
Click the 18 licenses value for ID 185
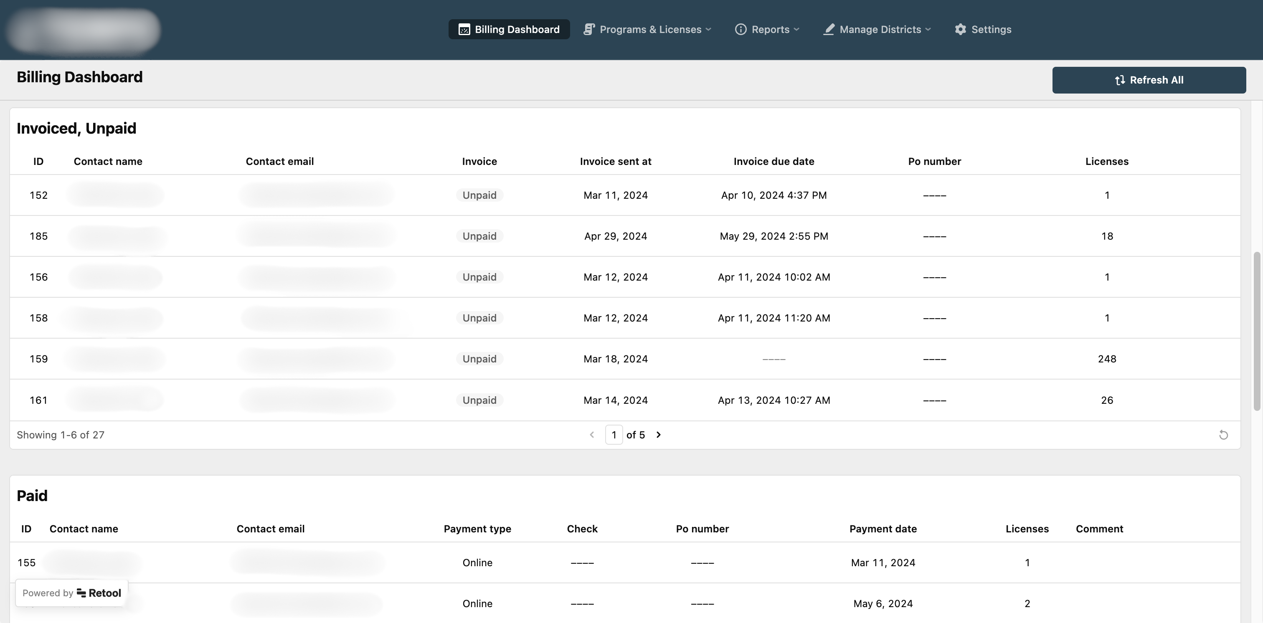click(1107, 236)
